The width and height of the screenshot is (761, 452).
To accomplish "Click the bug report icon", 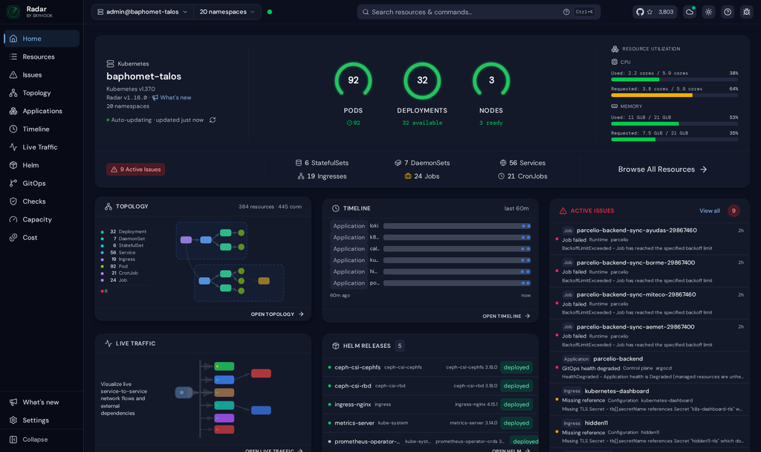I will [746, 12].
